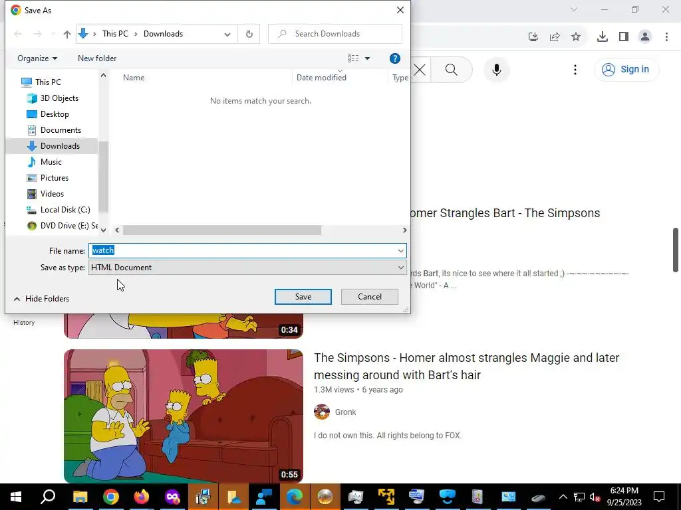Switch to Chrome in taskbar
The height and width of the screenshot is (510, 681).
point(111,497)
